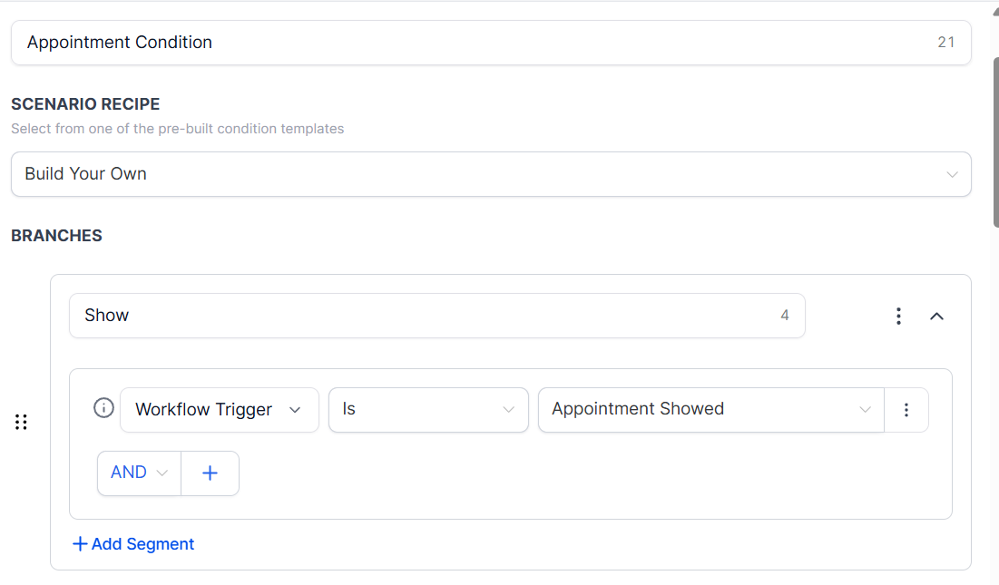Image resolution: width=999 pixels, height=585 pixels.
Task: Click the Appointment Condition title field
Action: [363, 42]
